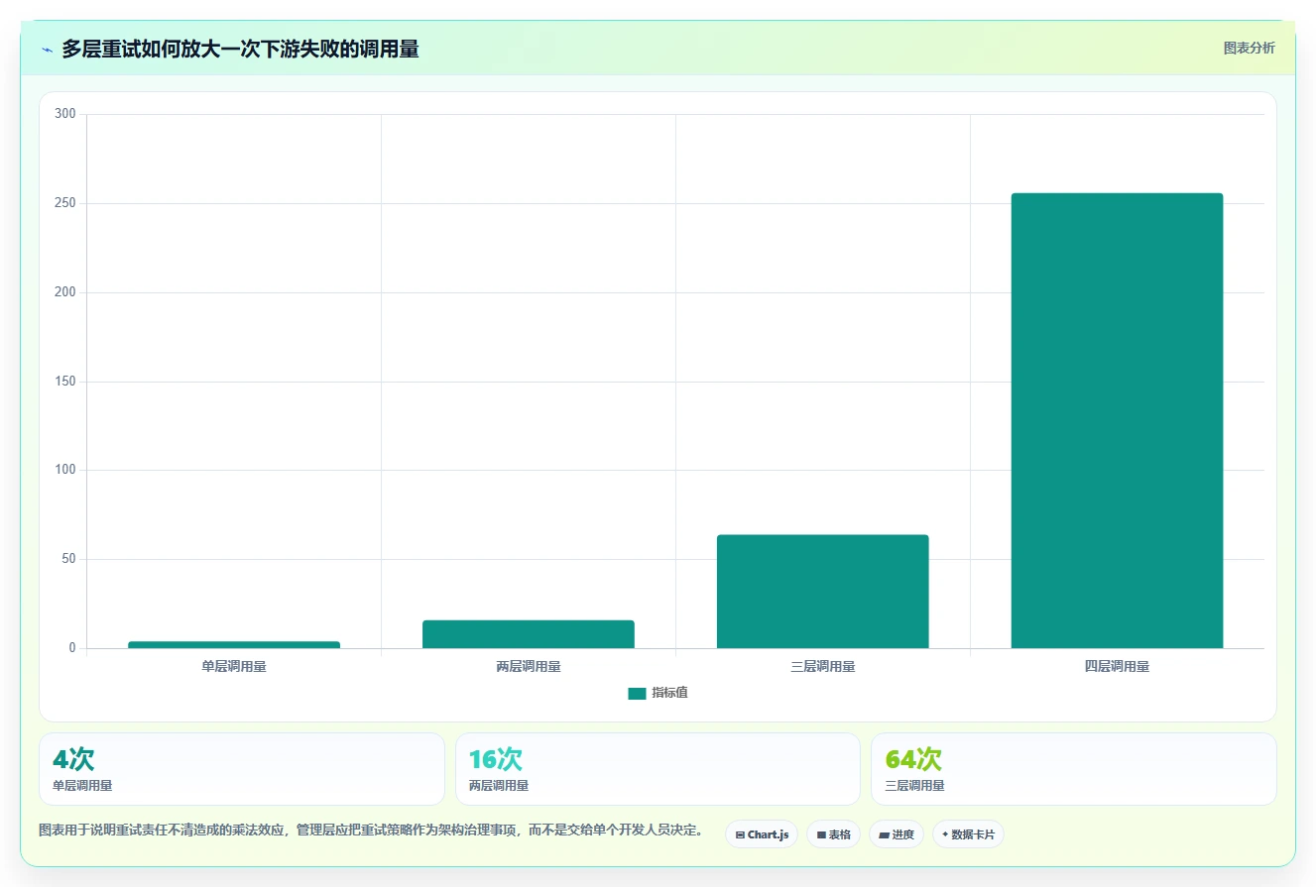This screenshot has height=887, width=1316.
Task: Click the 三层调用量 x-axis label
Action: pyautogui.click(x=823, y=667)
